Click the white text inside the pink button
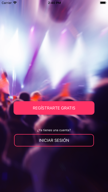The height and width of the screenshot is (192, 108). coord(54,108)
